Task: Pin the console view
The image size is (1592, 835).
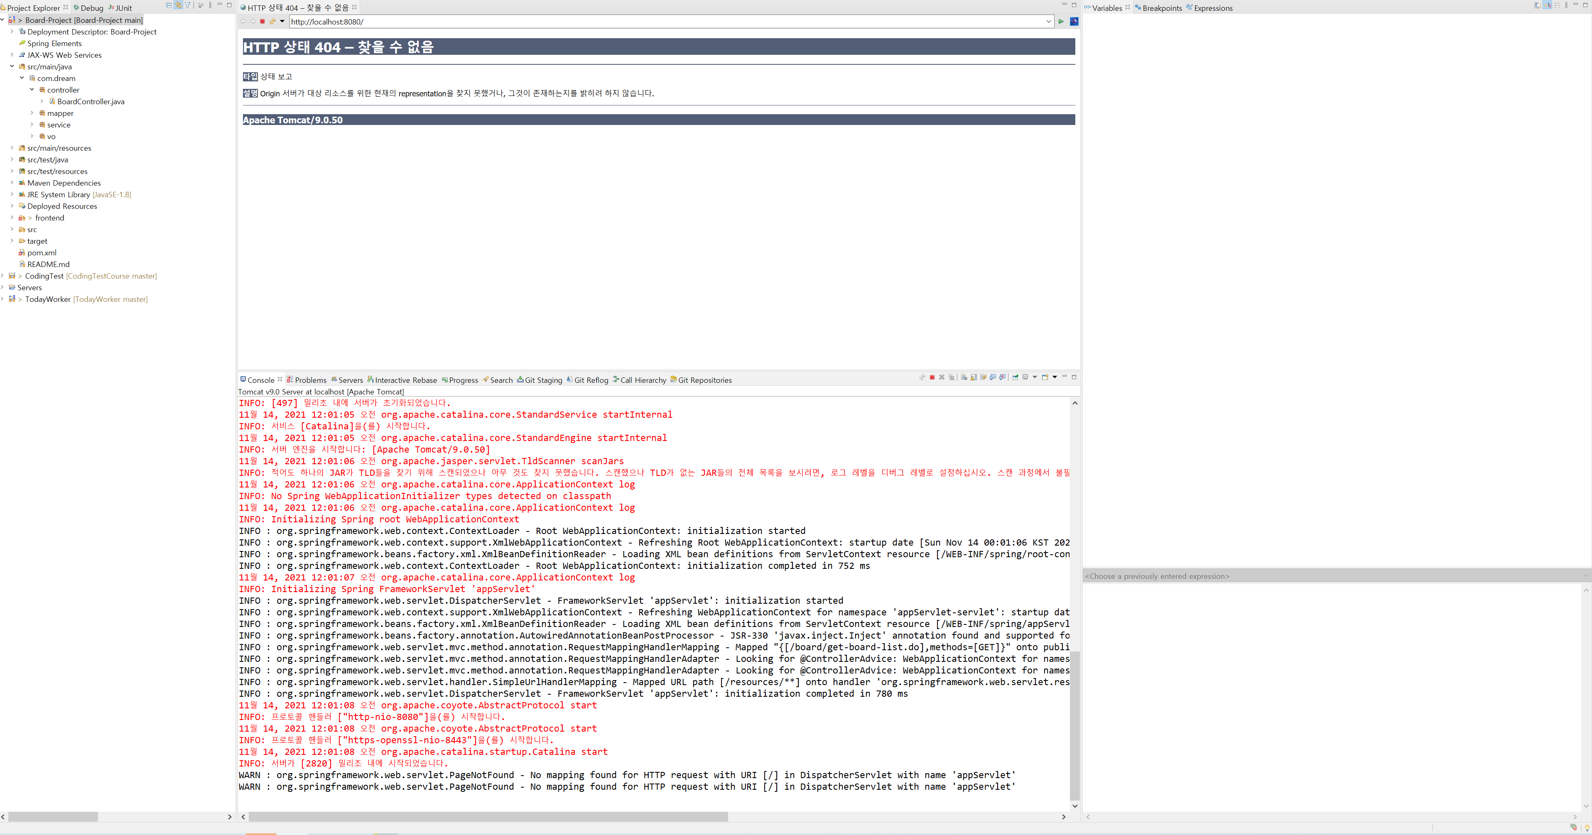Action: pos(1016,377)
